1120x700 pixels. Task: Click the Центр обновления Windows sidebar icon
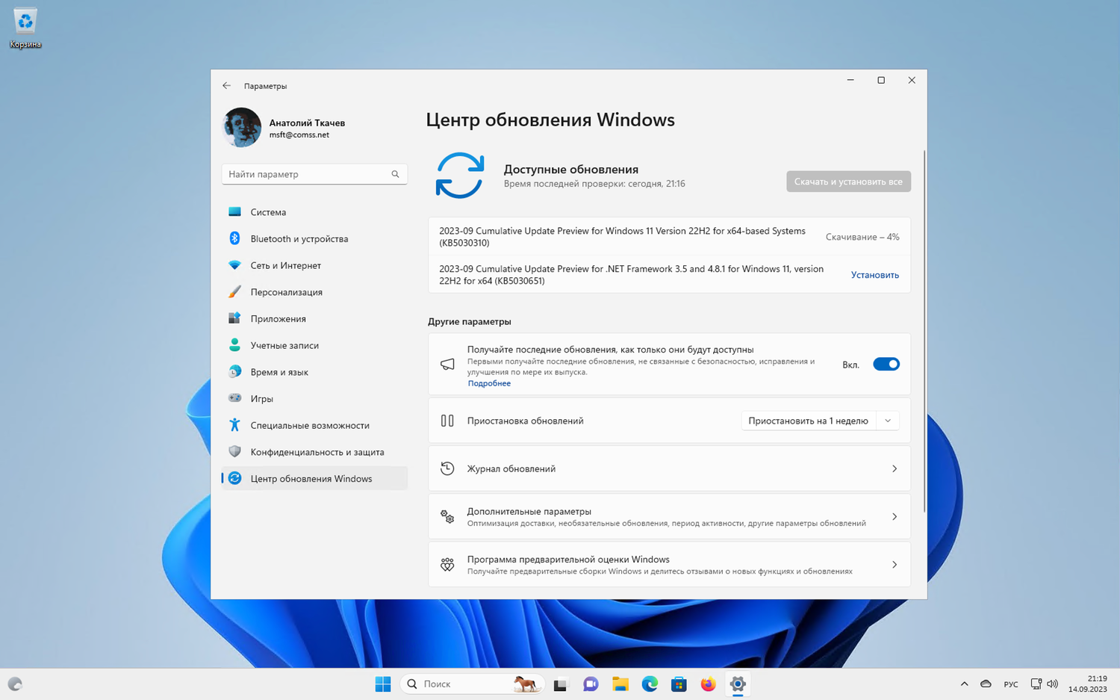[x=234, y=478]
